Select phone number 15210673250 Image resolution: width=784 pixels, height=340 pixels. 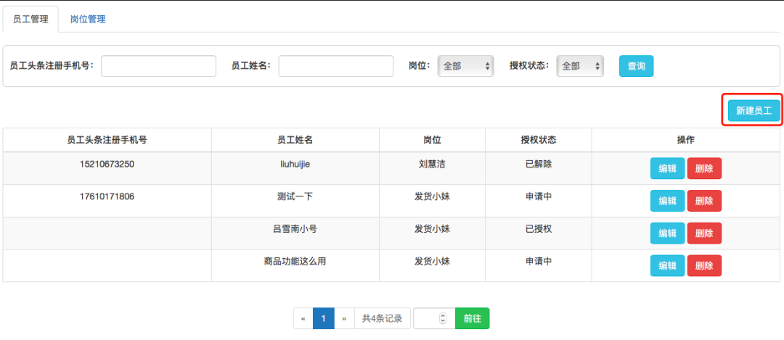pyautogui.click(x=107, y=164)
